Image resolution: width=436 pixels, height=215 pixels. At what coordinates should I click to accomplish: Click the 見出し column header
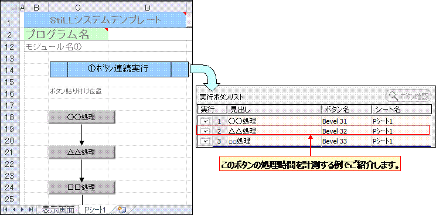[x=274, y=110]
